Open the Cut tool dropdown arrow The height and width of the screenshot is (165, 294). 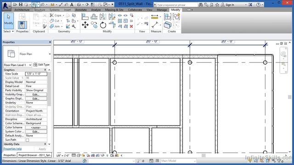tap(61, 21)
